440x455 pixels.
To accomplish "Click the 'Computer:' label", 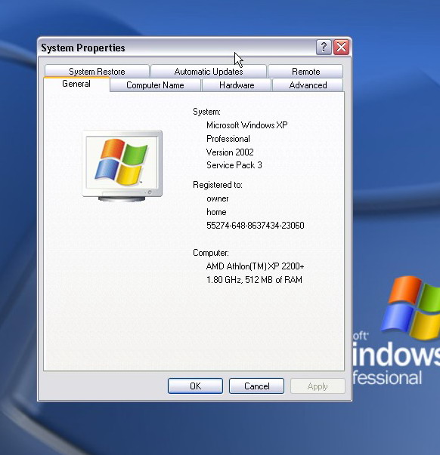I will (x=211, y=253).
